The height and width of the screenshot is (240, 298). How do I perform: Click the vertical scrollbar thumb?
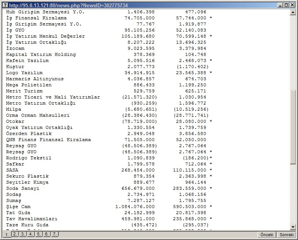pos(293,127)
